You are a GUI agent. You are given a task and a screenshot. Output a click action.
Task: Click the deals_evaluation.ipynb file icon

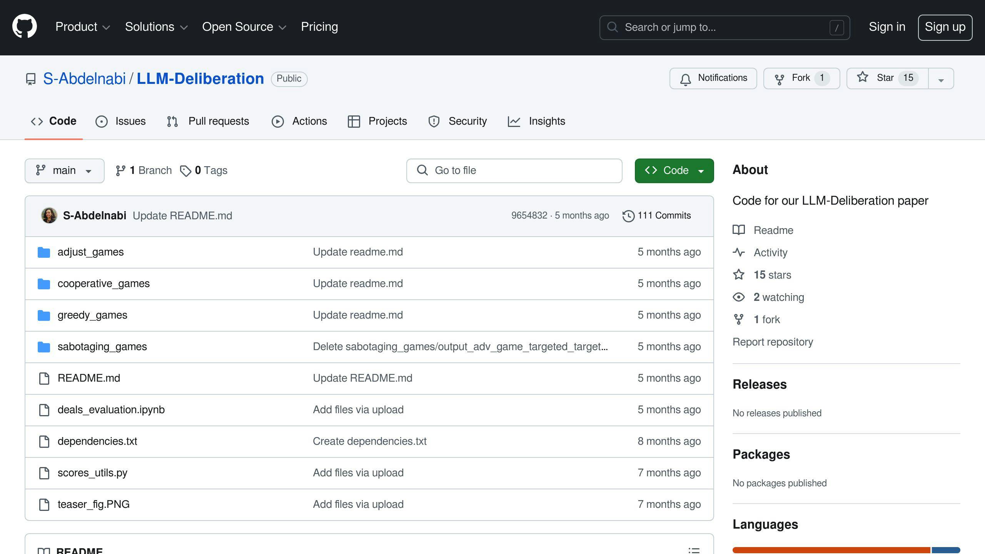[x=44, y=410]
